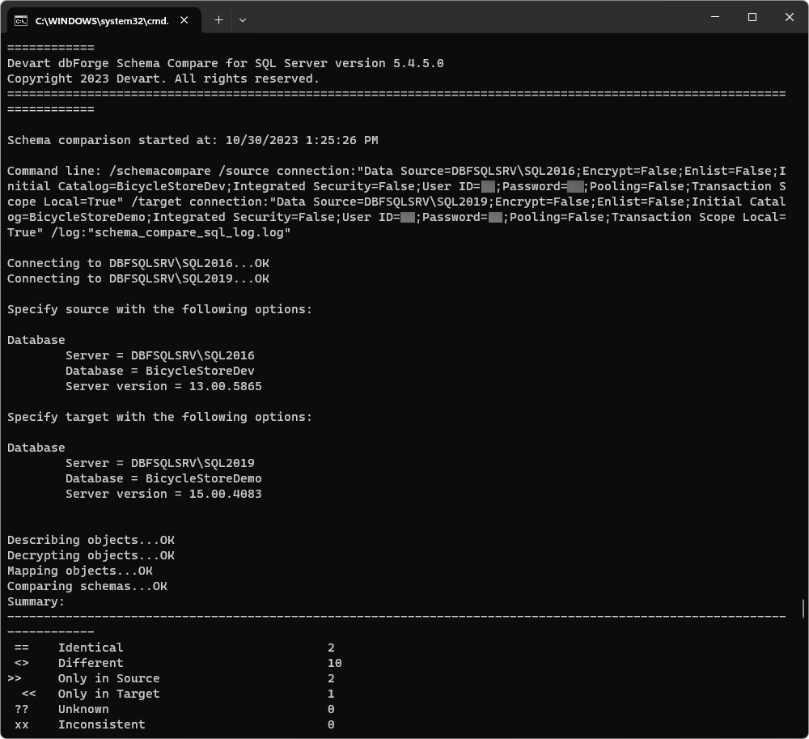Click 'Mapping objects...OK' line
This screenshot has width=809, height=739.
point(80,571)
